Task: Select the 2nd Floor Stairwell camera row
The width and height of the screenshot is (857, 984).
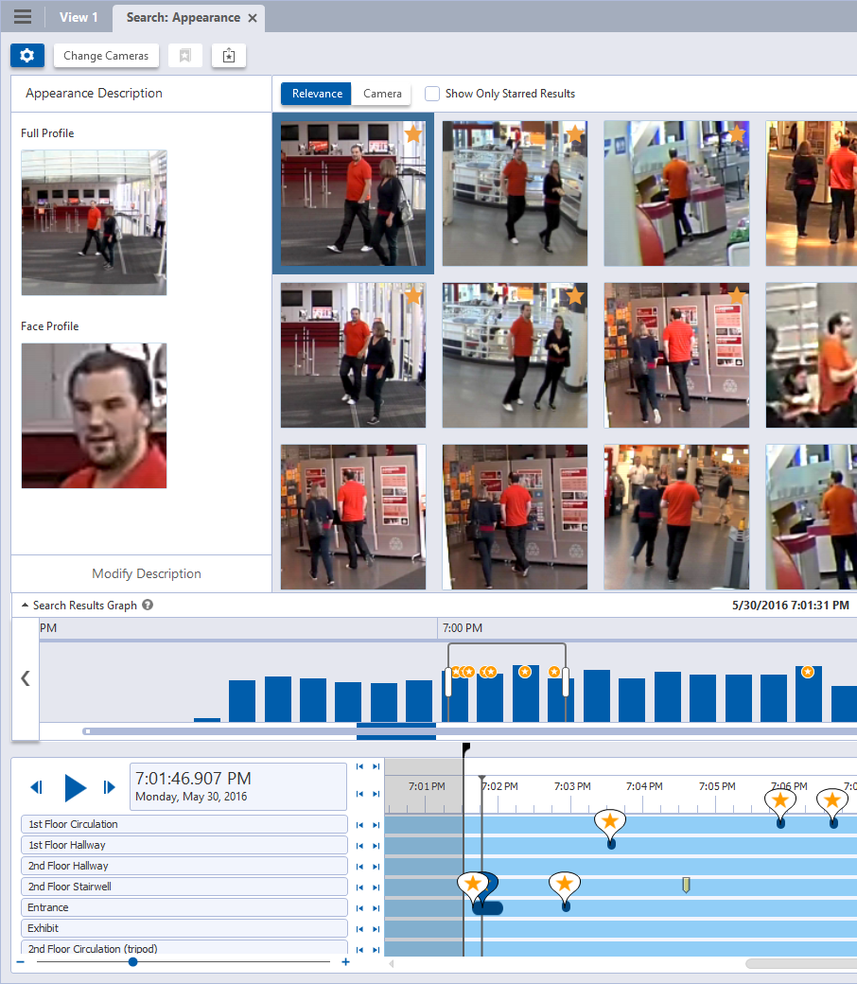Action: tap(184, 887)
